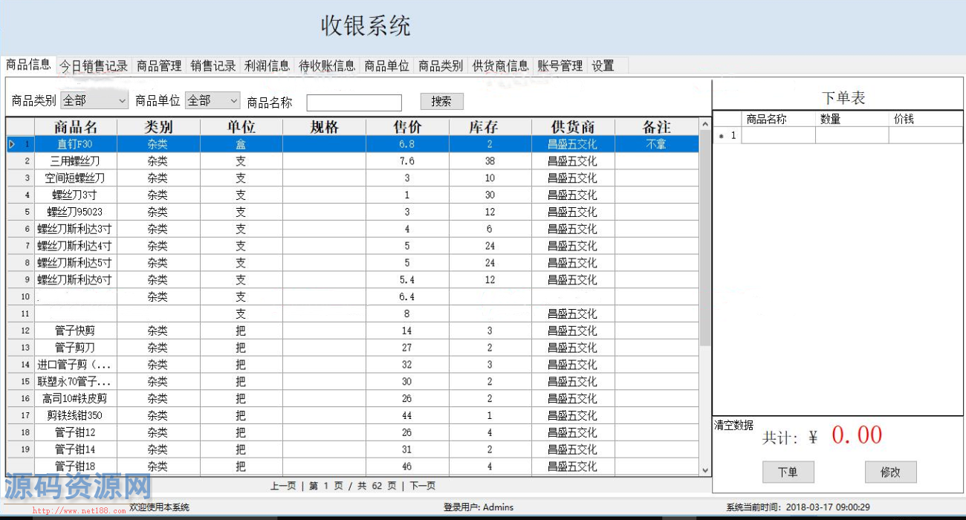This screenshot has height=520, width=966.
Task: Click the stock cell 38
Action: coord(490,161)
